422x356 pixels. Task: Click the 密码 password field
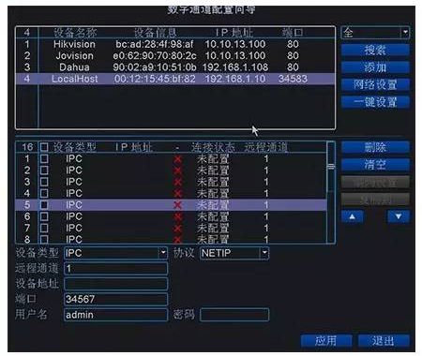click(234, 315)
